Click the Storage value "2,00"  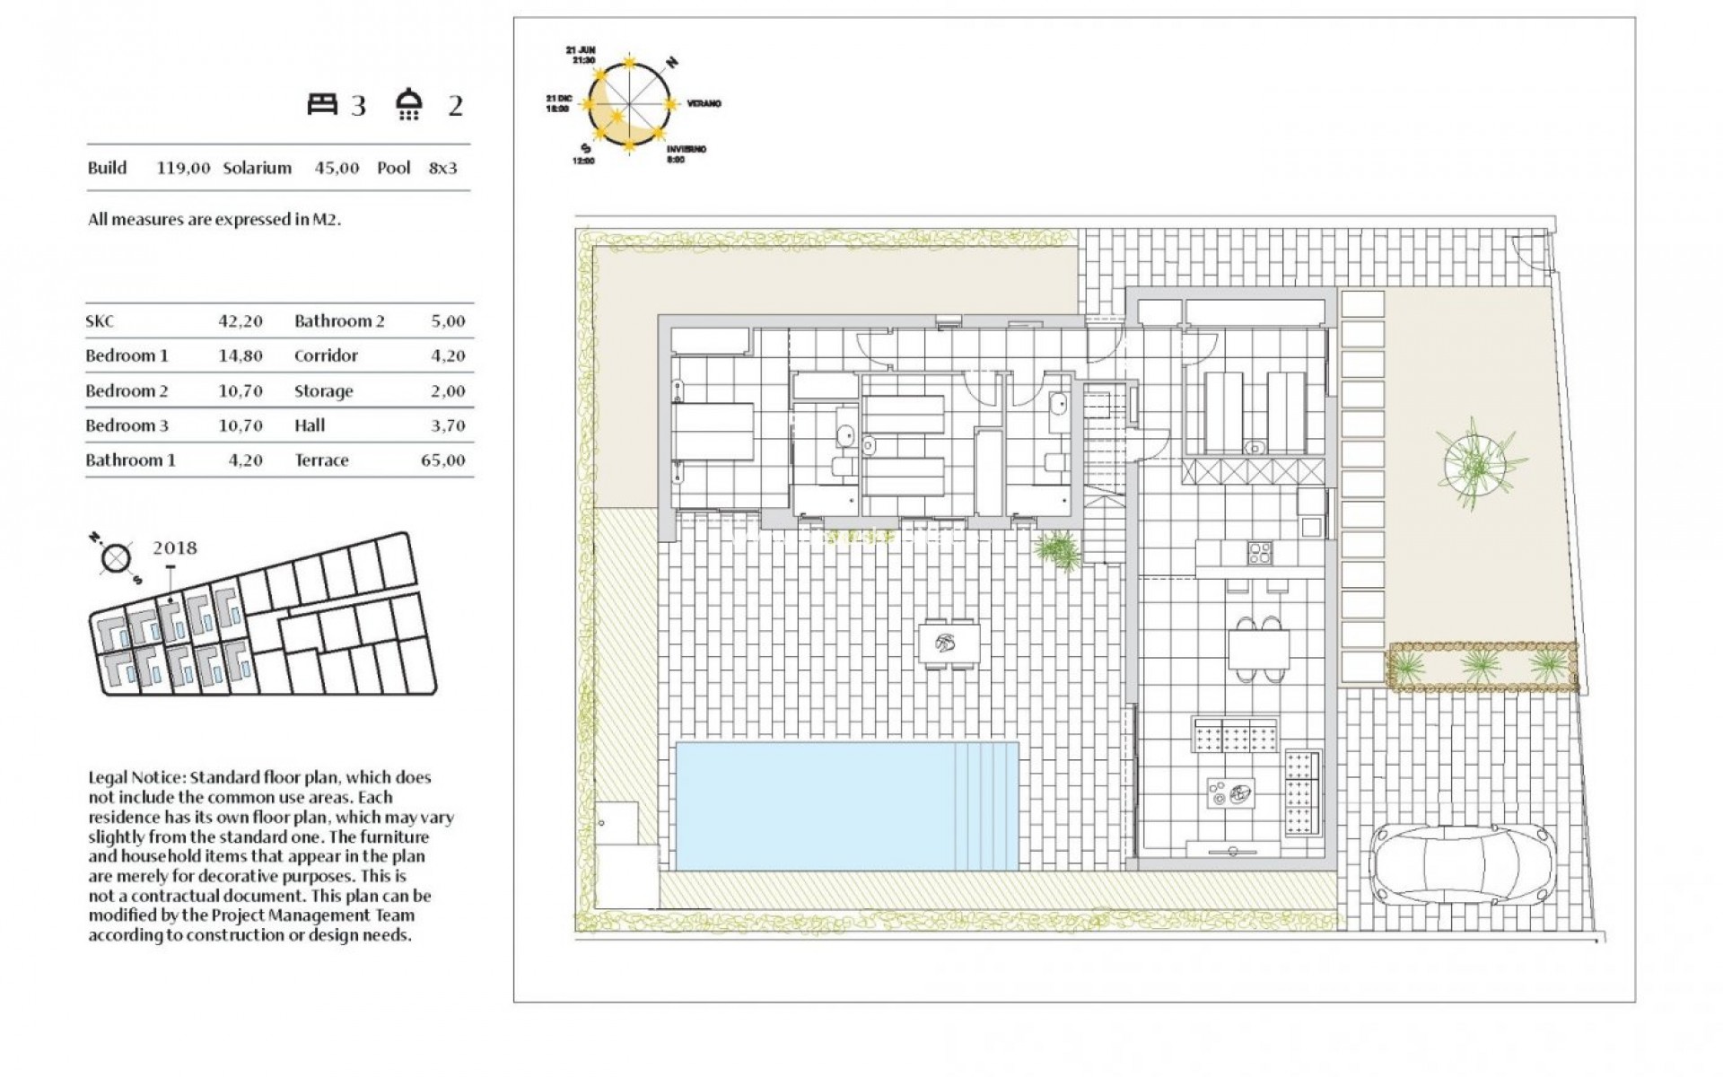click(448, 391)
